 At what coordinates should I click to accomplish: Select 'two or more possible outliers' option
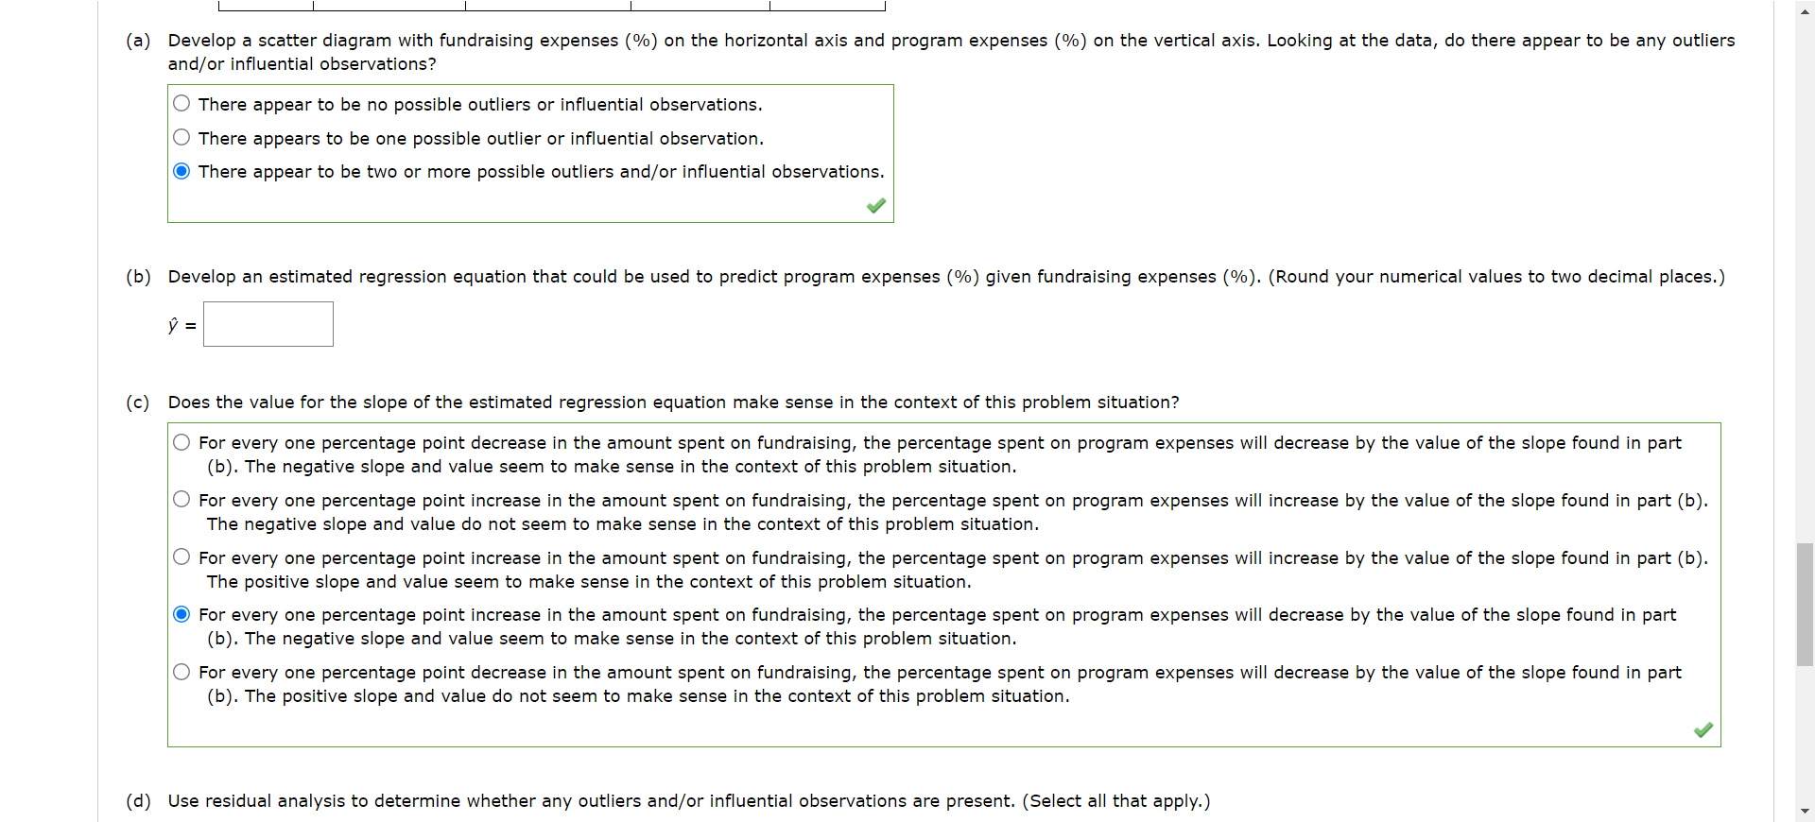181,171
